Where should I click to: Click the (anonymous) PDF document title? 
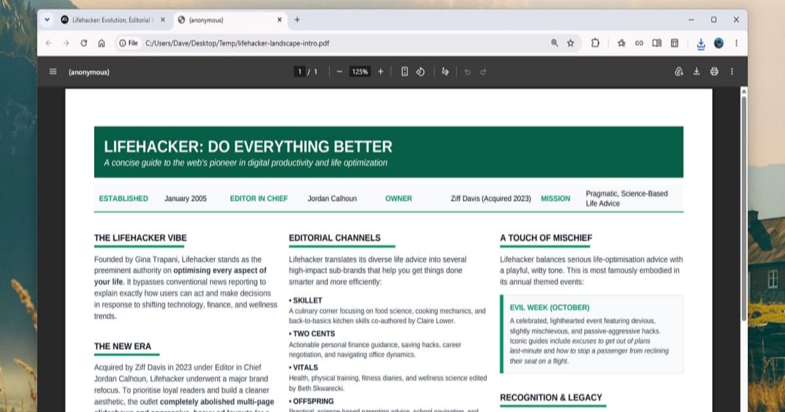[x=89, y=72]
